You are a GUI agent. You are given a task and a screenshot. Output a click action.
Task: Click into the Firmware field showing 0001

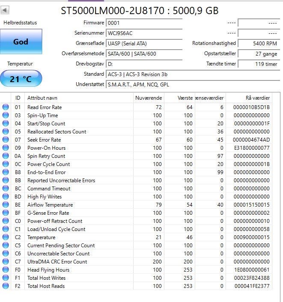[x=144, y=23]
